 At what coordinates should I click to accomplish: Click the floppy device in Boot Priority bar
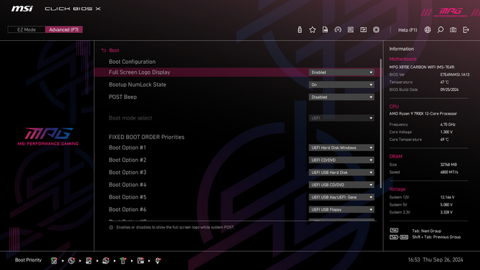tap(140, 261)
